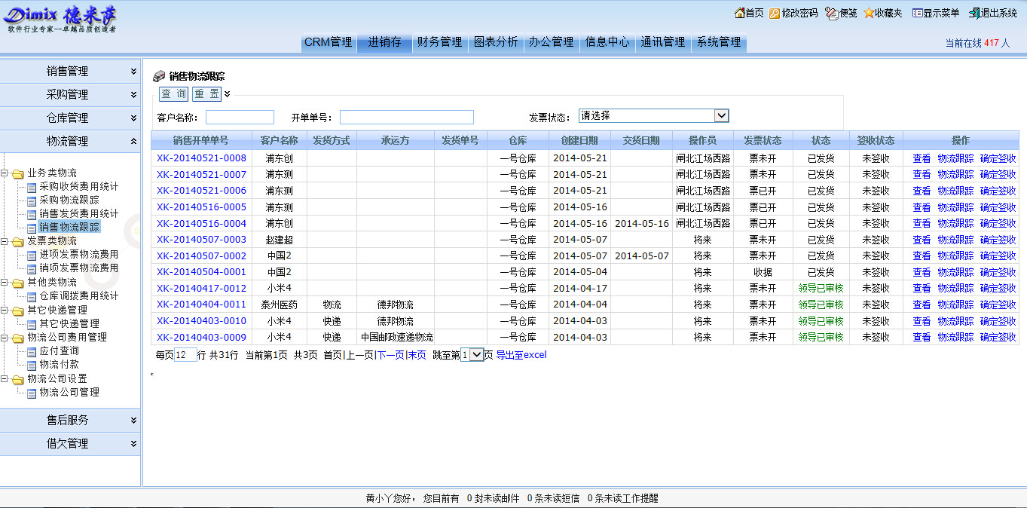
Task: Click the 查询 search button
Action: 173,94
